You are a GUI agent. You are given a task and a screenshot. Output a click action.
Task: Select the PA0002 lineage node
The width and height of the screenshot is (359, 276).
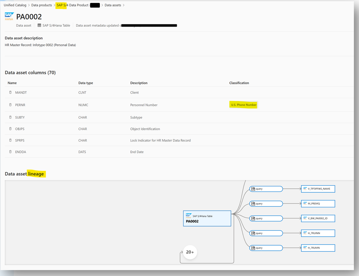pyautogui.click(x=207, y=218)
